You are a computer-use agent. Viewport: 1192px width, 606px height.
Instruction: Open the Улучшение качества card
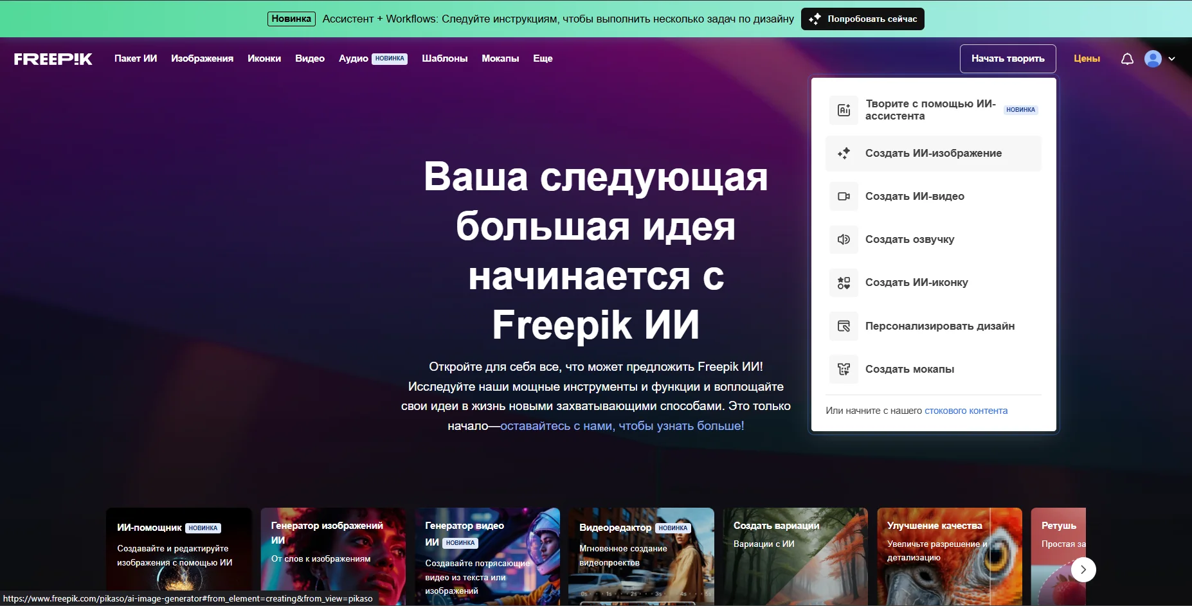(x=950, y=557)
